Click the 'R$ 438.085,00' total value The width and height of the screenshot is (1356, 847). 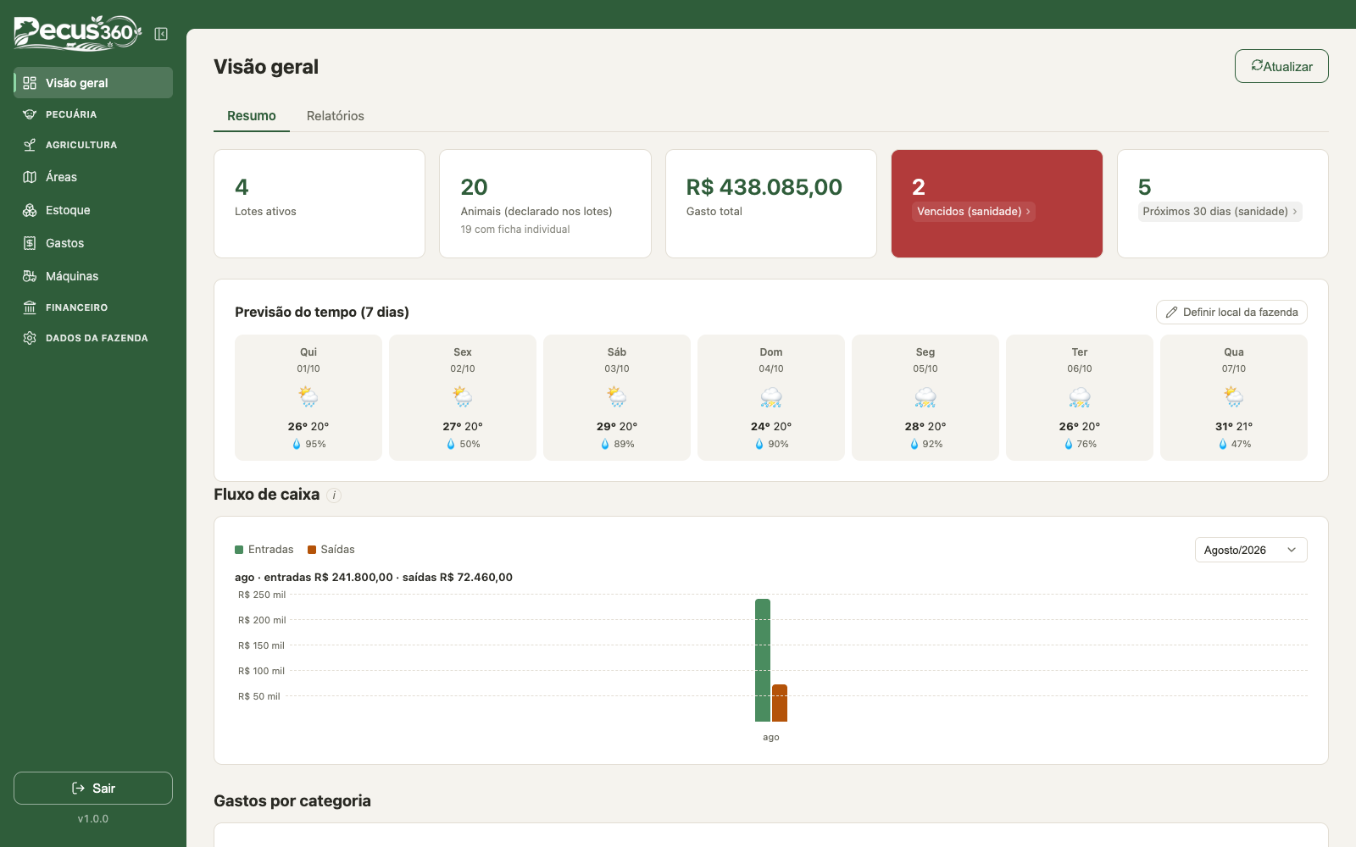(x=764, y=187)
